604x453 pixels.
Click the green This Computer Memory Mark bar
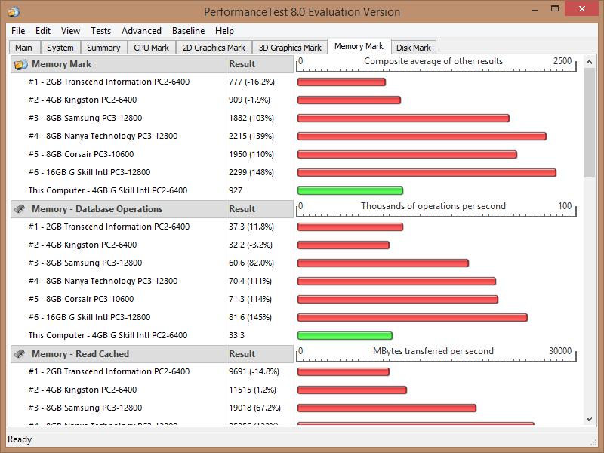(350, 191)
